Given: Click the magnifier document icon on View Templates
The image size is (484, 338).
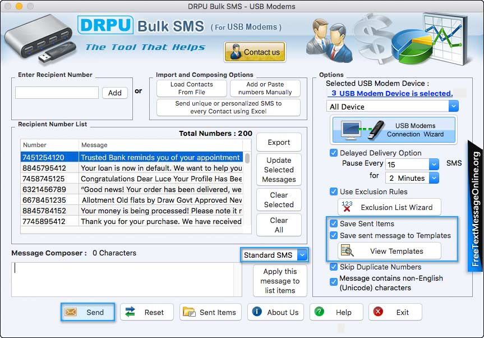Looking at the screenshot, I should point(347,251).
